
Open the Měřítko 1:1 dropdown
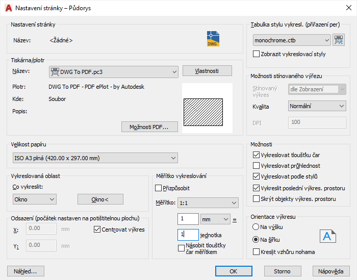click(x=208, y=203)
